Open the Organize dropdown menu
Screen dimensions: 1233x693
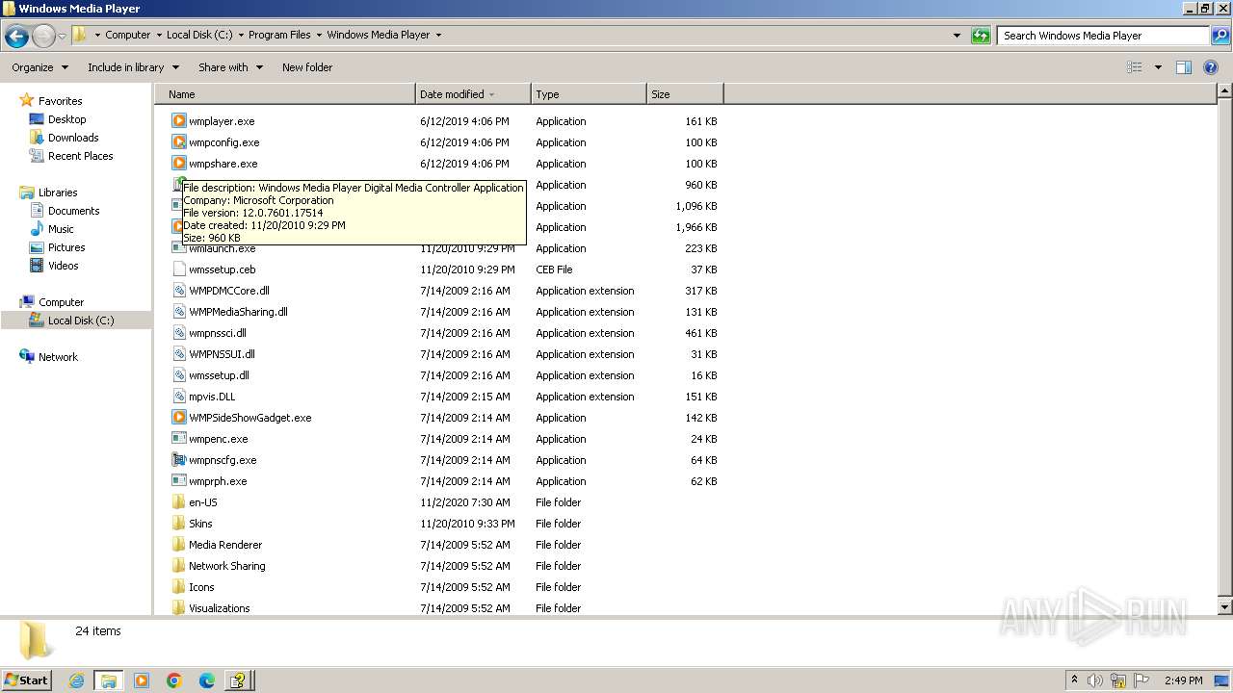(40, 67)
